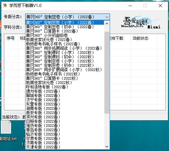Select 呼和浩特专版（2022春）
169x151 pixels.
pos(65,87)
